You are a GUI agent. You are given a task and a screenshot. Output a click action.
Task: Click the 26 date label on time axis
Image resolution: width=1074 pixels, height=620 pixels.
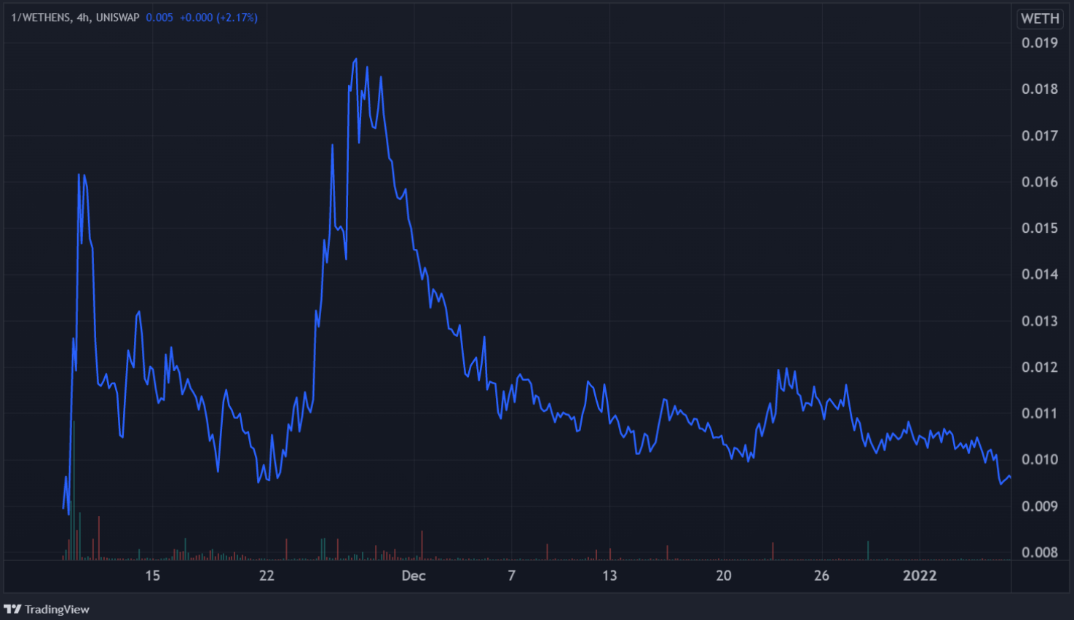(821, 576)
